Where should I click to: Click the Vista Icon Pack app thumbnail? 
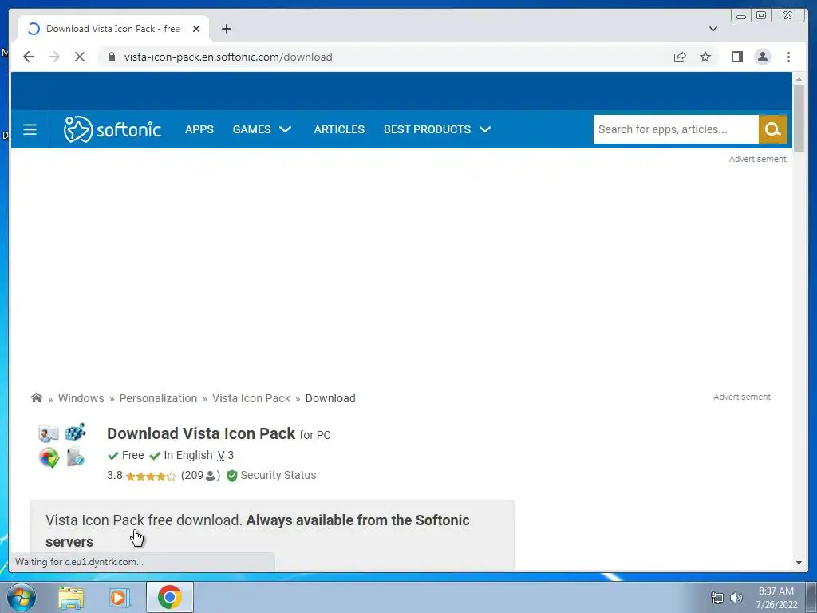(x=62, y=445)
